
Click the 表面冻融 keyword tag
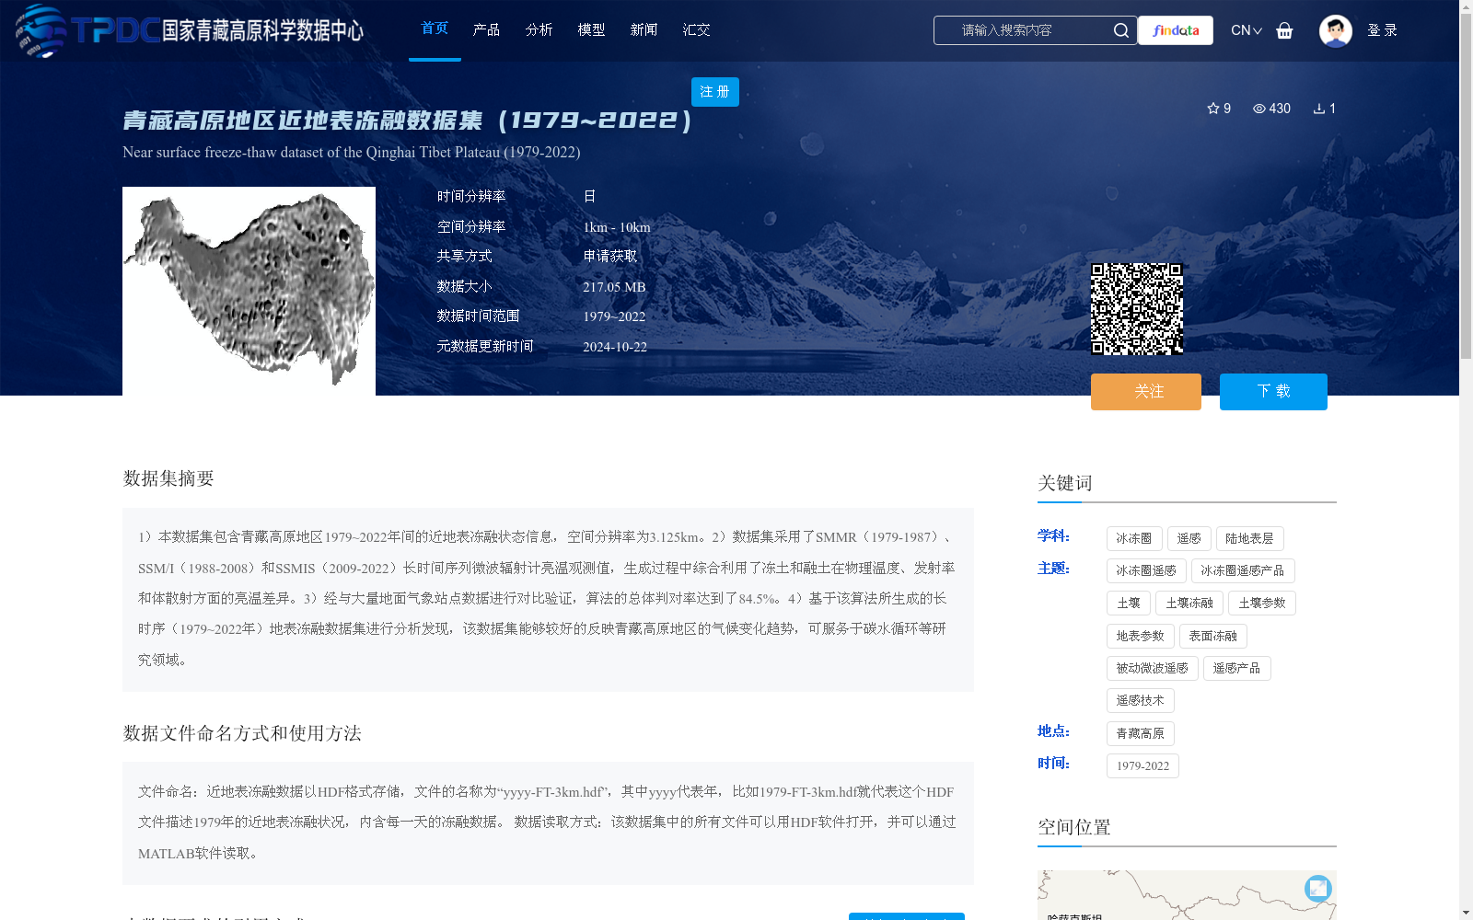click(1213, 636)
